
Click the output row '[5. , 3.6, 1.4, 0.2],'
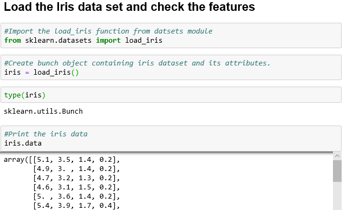point(76,196)
